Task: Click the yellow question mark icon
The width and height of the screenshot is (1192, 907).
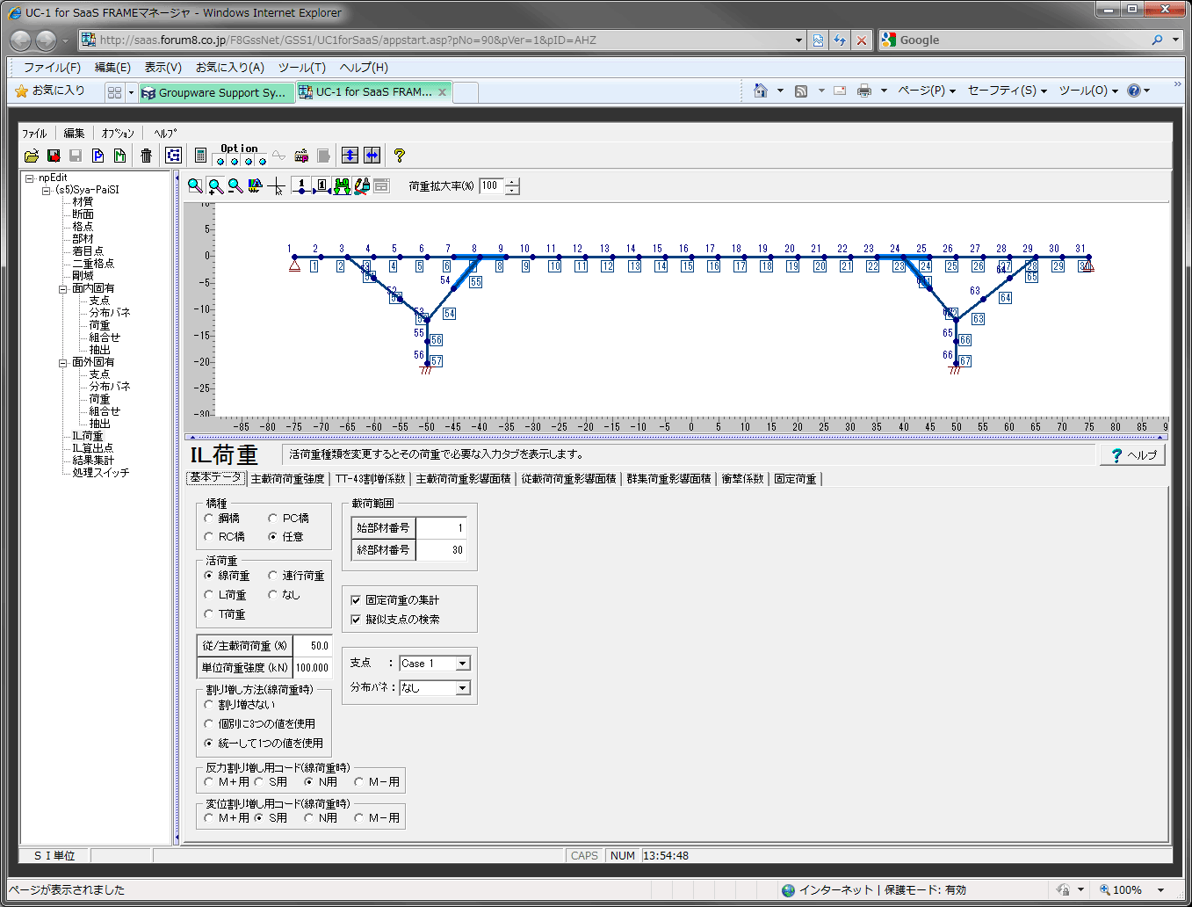Action: tap(399, 156)
